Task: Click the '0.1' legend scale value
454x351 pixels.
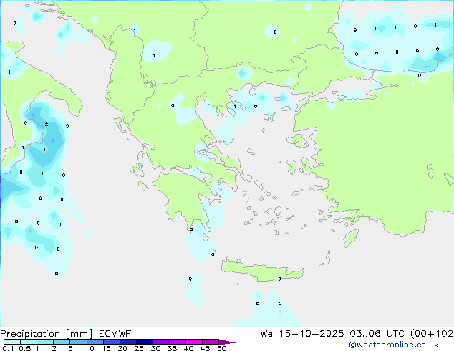Action: [8, 348]
